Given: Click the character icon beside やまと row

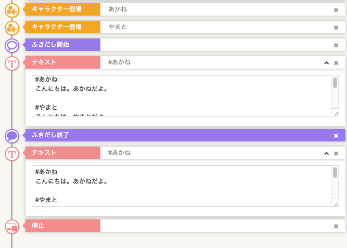Looking at the screenshot, I should [x=12, y=28].
